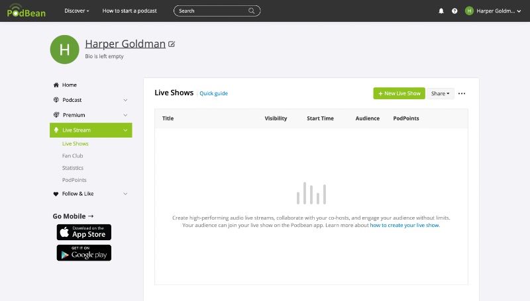Click the Live Stream microphone icon
This screenshot has height=301, width=530.
click(x=56, y=130)
